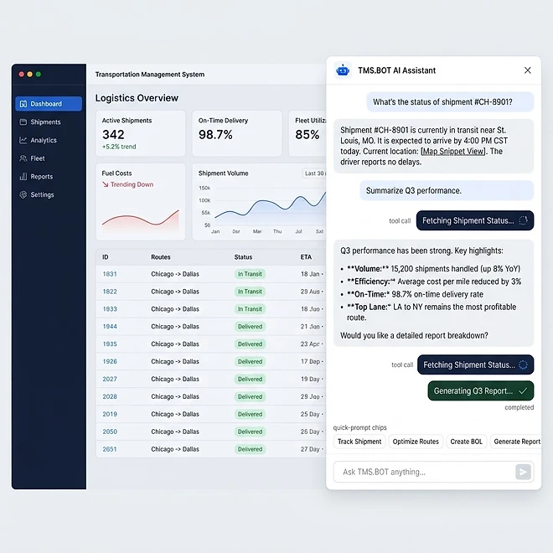Image resolution: width=553 pixels, height=553 pixels.
Task: Click the Summarize Q3 performance message
Action: point(447,190)
